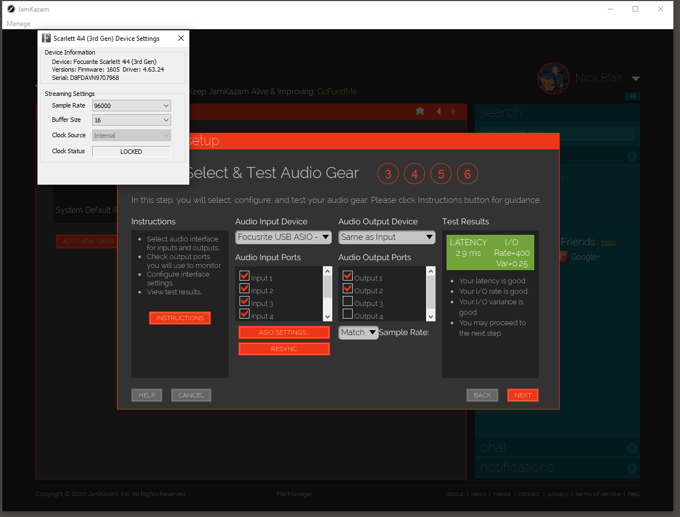Viewport: 680px width, 517px height.
Task: Click the disabled Clock Source dropdown
Action: (131, 135)
